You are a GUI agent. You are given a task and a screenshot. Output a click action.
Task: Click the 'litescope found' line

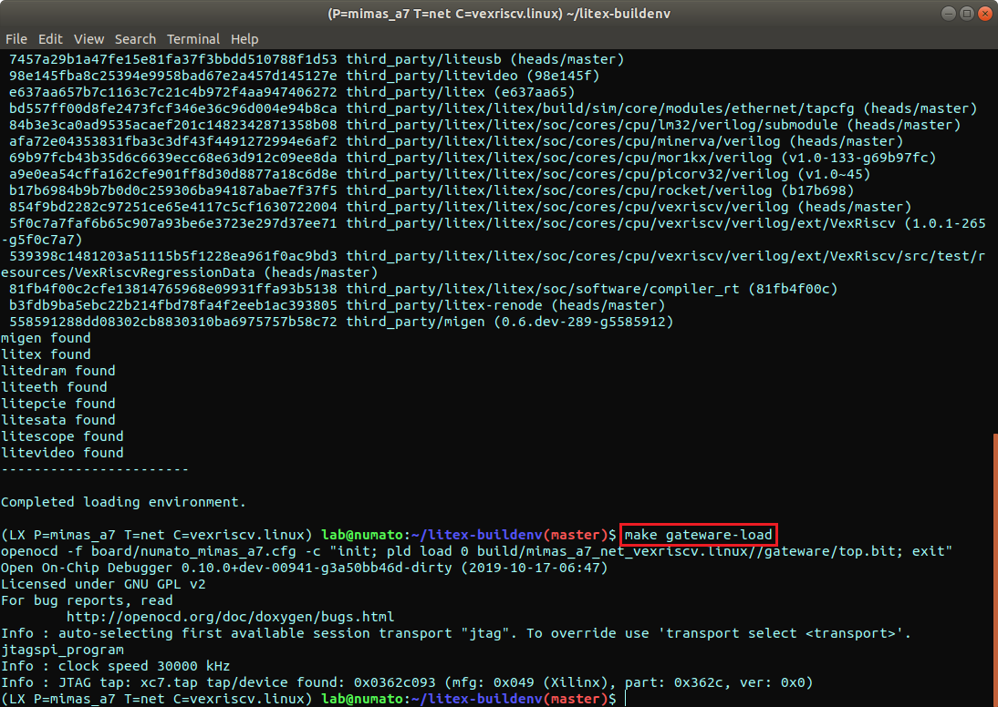pos(62,436)
